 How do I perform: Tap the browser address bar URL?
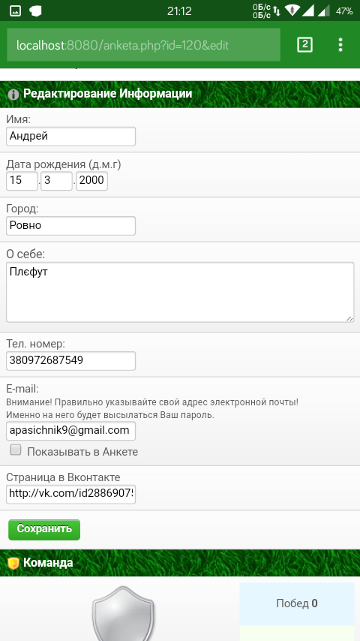143,44
